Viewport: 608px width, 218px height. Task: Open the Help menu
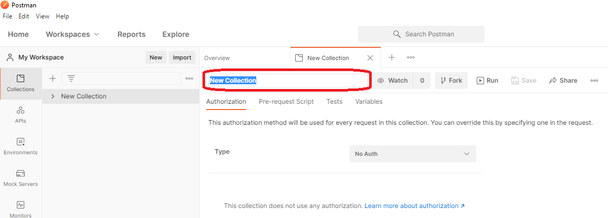62,16
